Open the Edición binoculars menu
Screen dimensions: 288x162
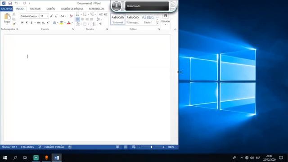165,18
